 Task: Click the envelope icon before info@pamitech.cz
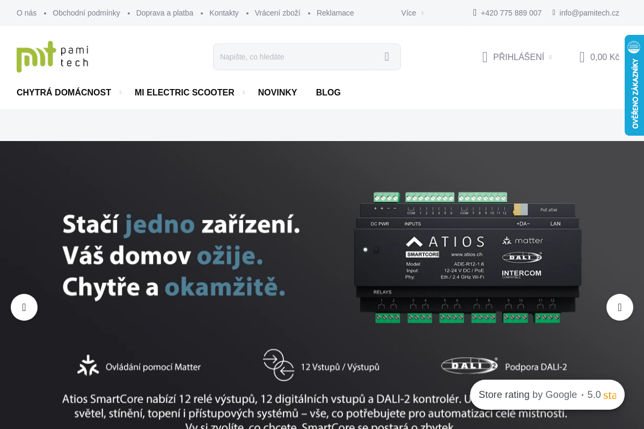tap(554, 13)
